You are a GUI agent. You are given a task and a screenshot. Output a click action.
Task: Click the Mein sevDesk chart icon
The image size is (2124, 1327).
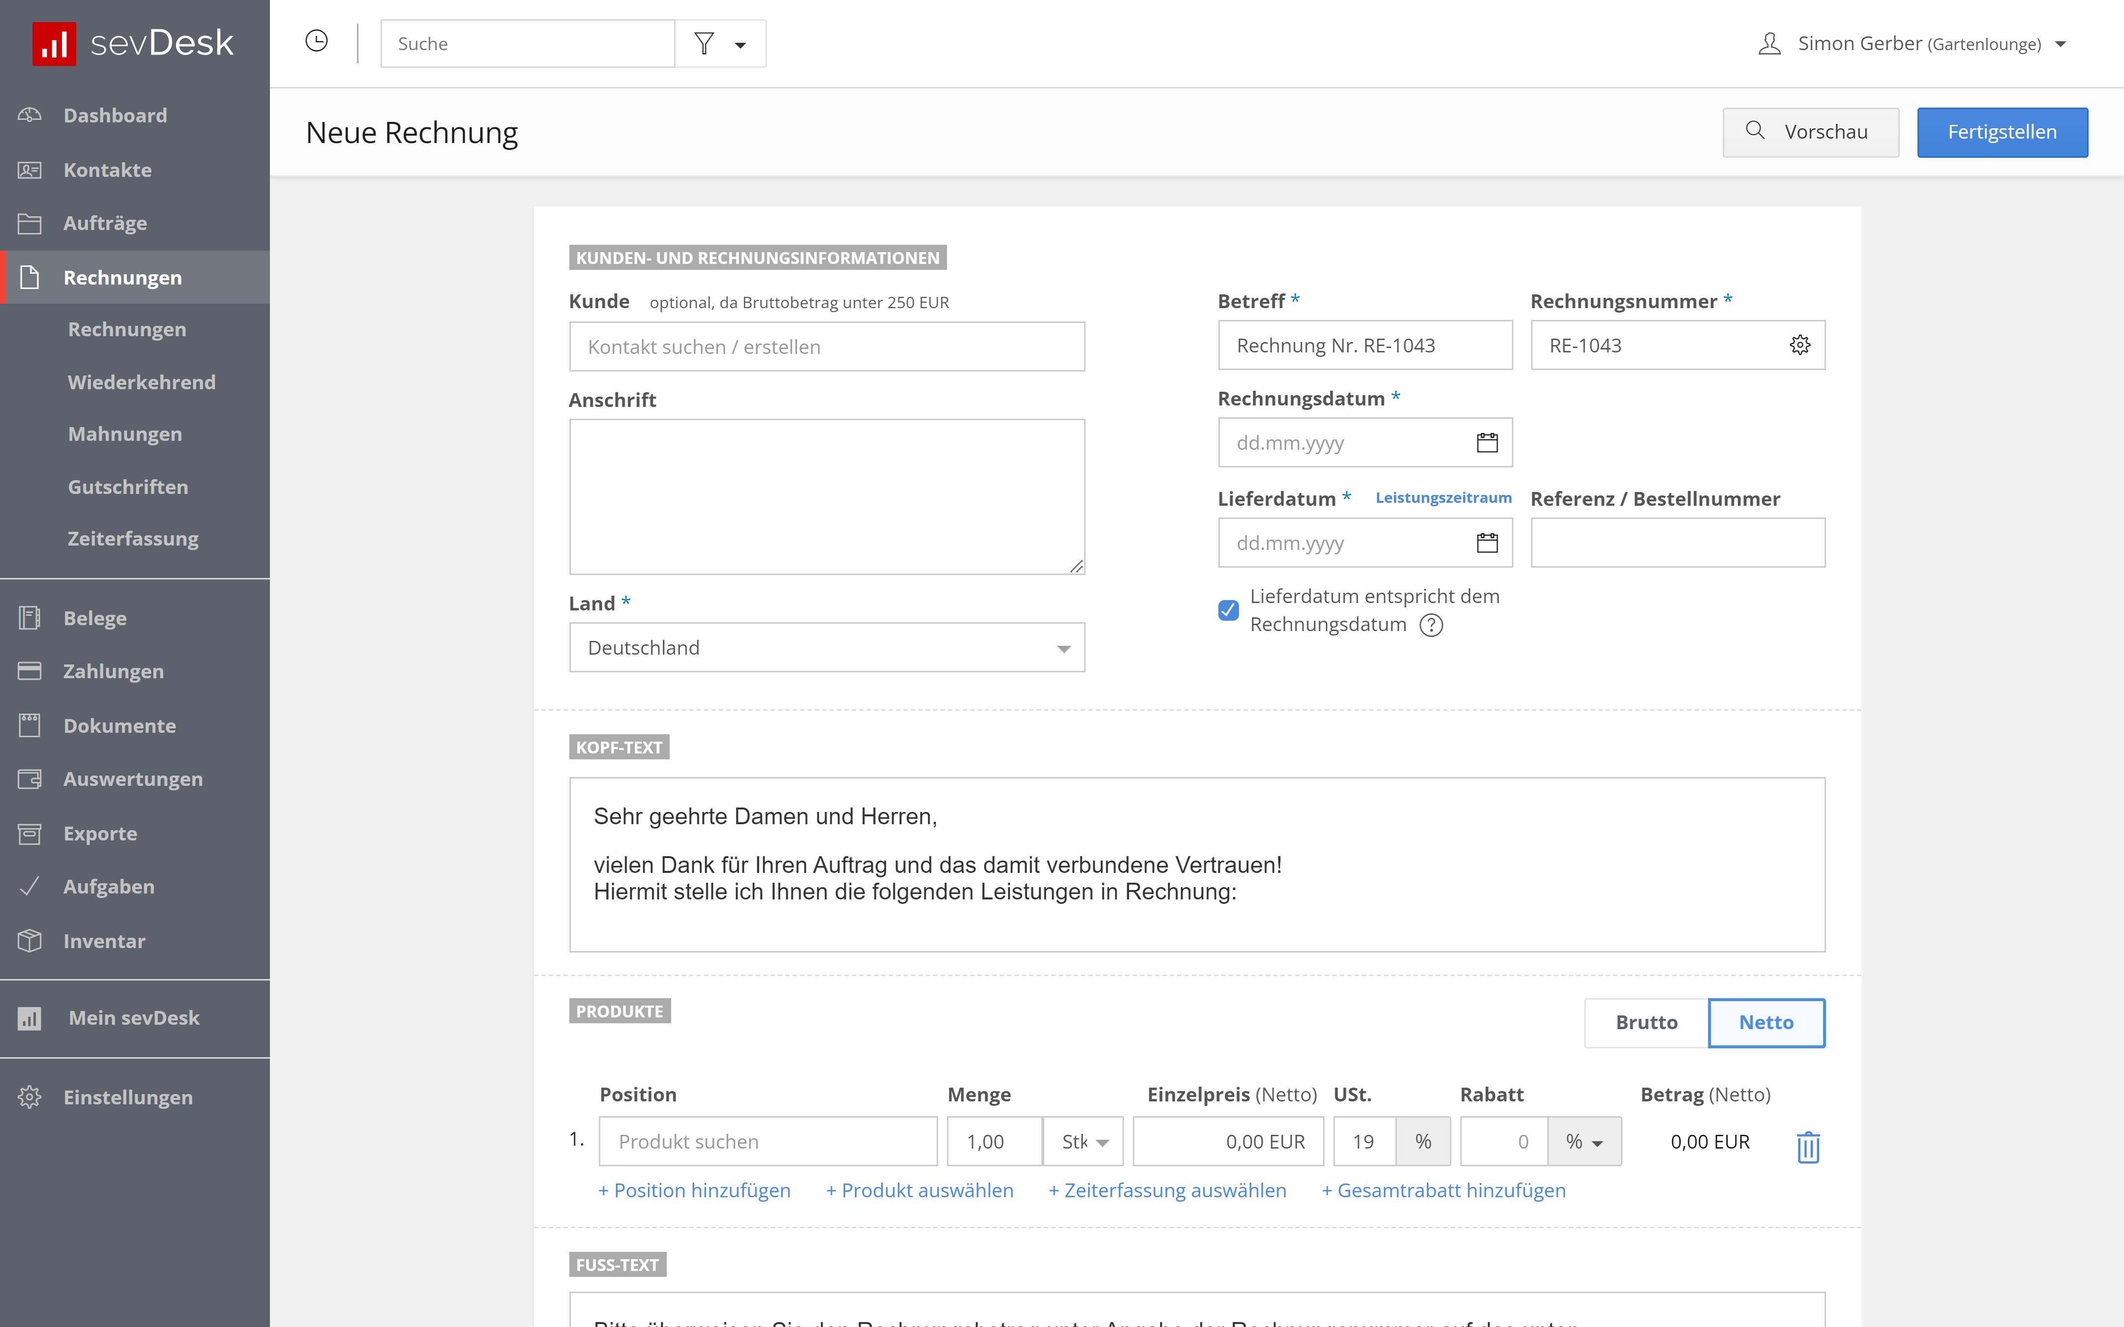[30, 1018]
